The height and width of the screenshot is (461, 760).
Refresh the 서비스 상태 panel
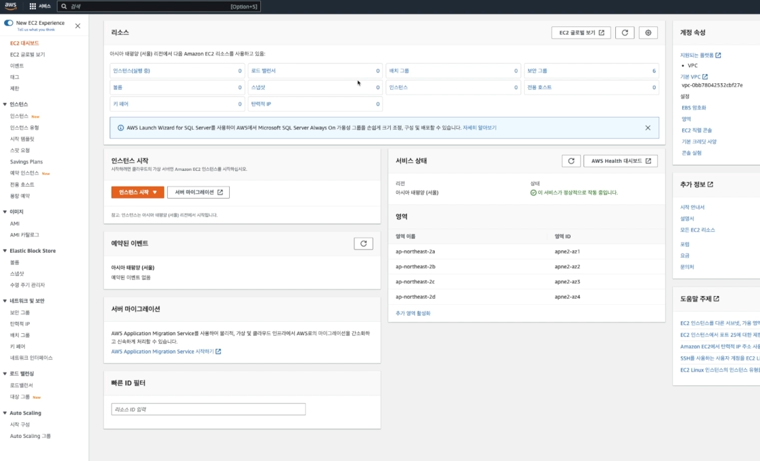571,161
